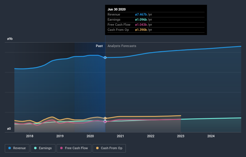Click the orange Cash From Op data point marker
Viewport: 246px width, 157px height.
click(x=105, y=118)
